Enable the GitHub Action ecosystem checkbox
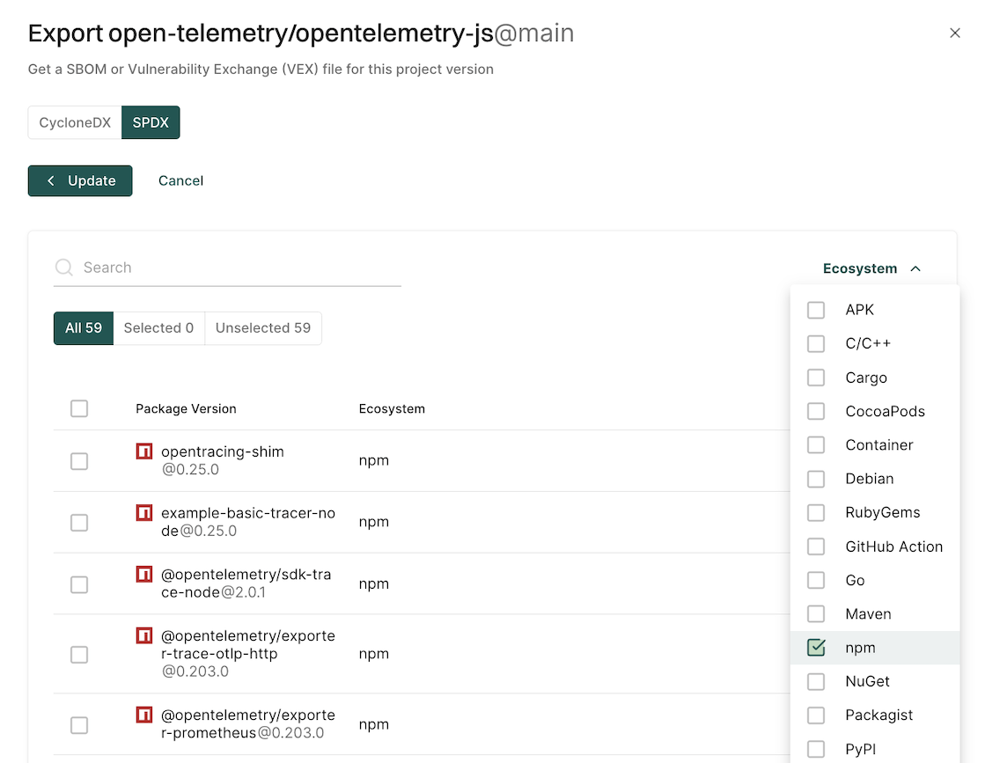The height and width of the screenshot is (763, 985). [x=816, y=547]
